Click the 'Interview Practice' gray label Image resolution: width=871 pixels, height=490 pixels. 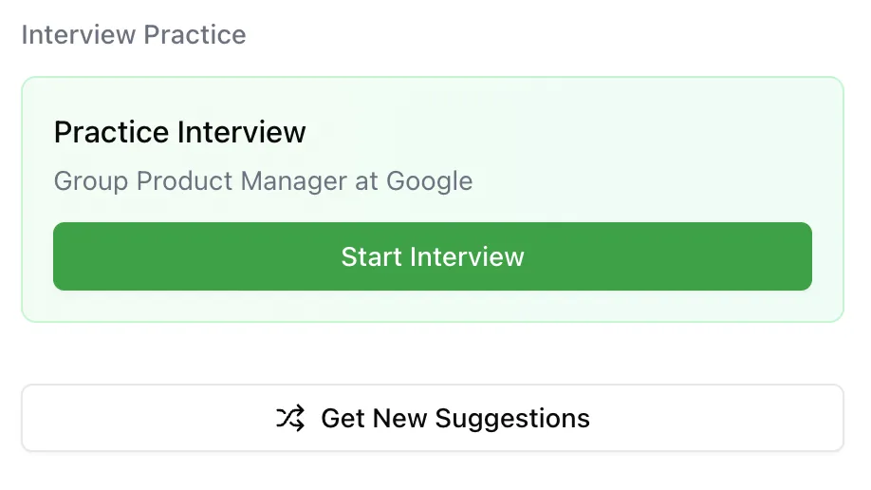[134, 35]
